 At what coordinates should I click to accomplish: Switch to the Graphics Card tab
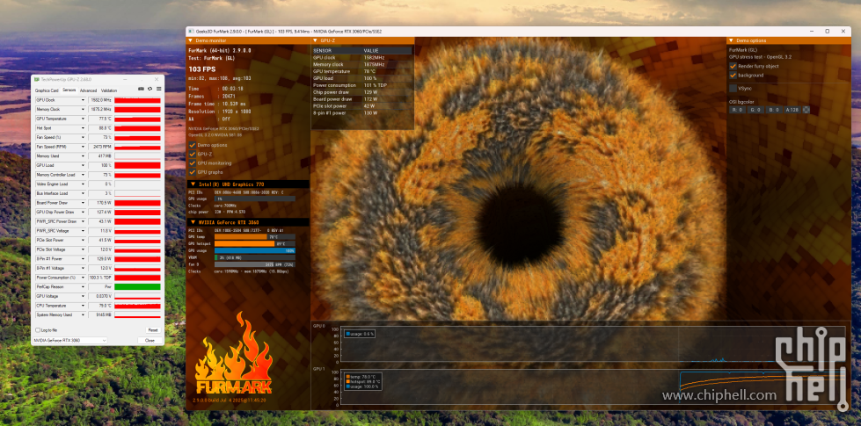(47, 90)
